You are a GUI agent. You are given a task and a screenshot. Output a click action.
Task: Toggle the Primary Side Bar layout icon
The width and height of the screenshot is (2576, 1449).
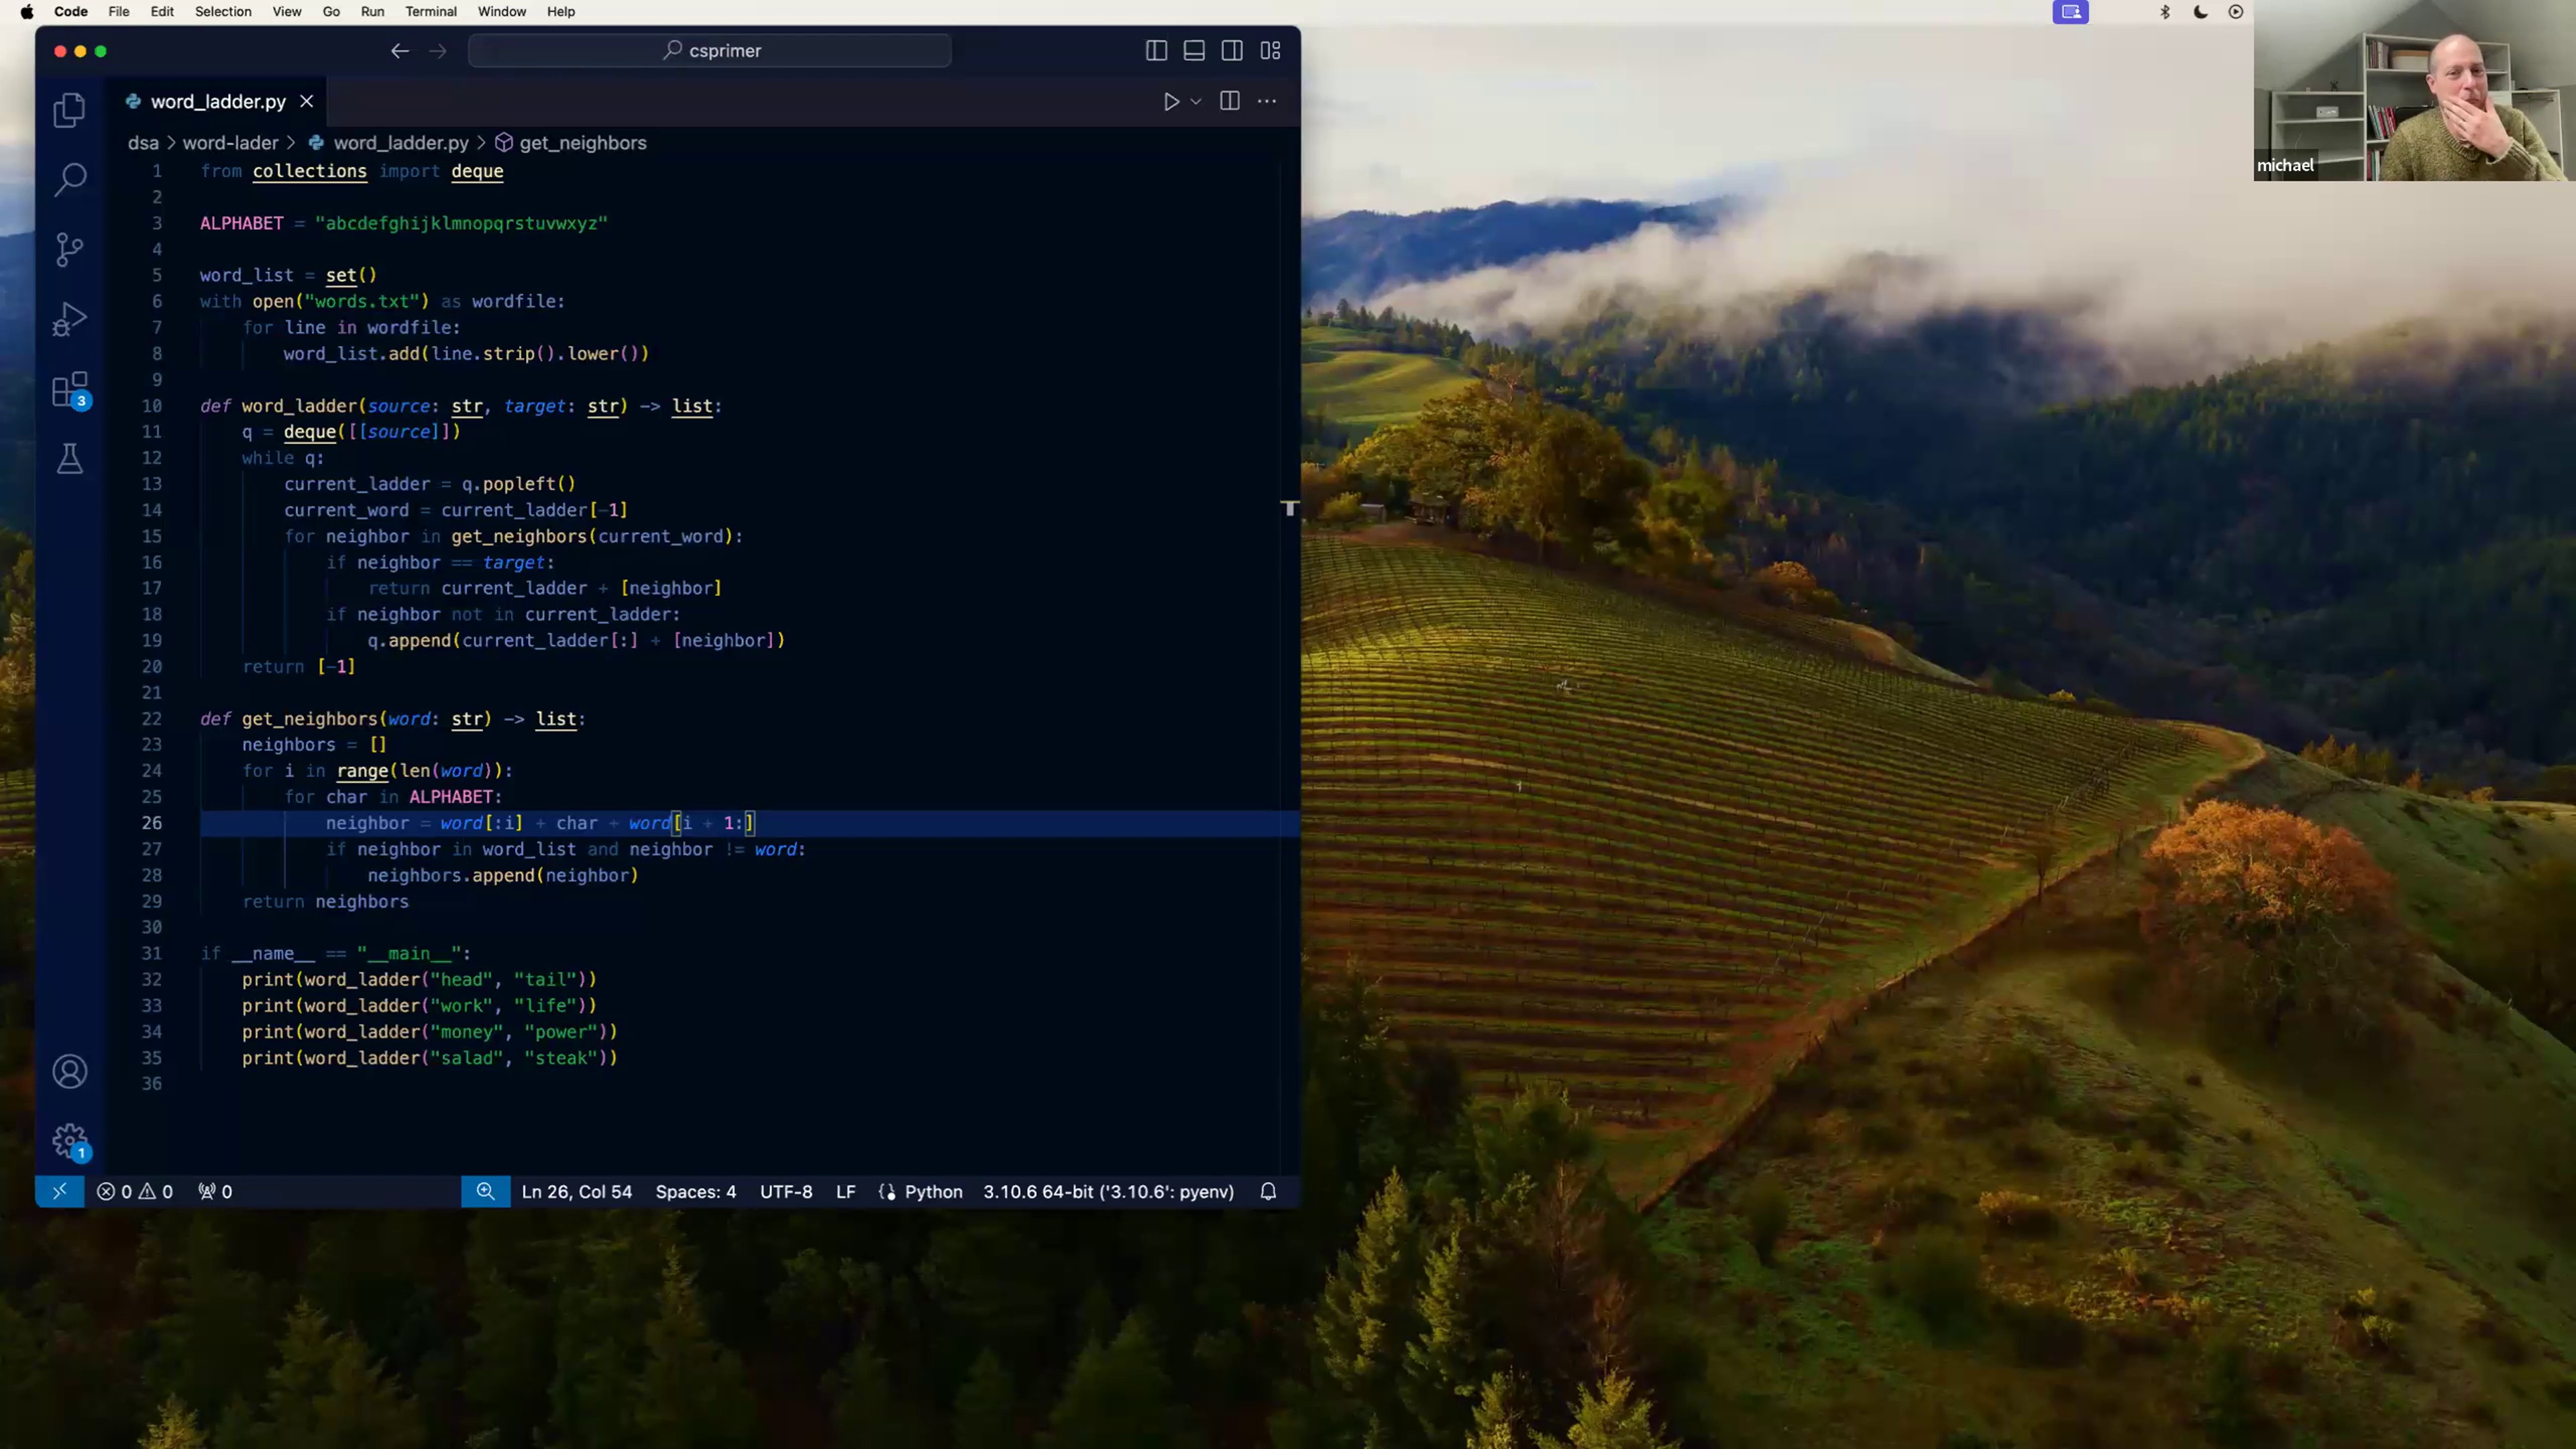[x=1156, y=51]
